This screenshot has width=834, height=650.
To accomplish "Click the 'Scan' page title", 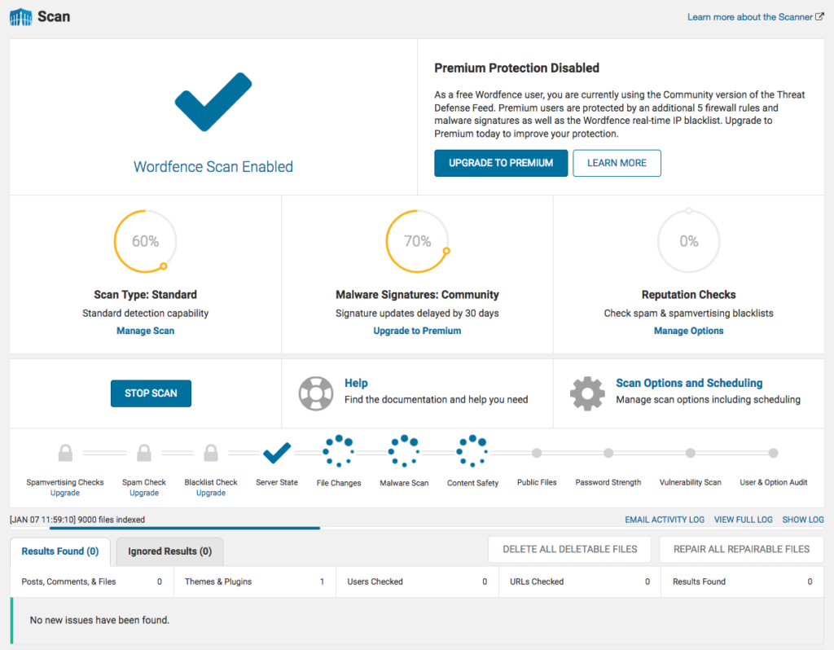I will tap(54, 16).
